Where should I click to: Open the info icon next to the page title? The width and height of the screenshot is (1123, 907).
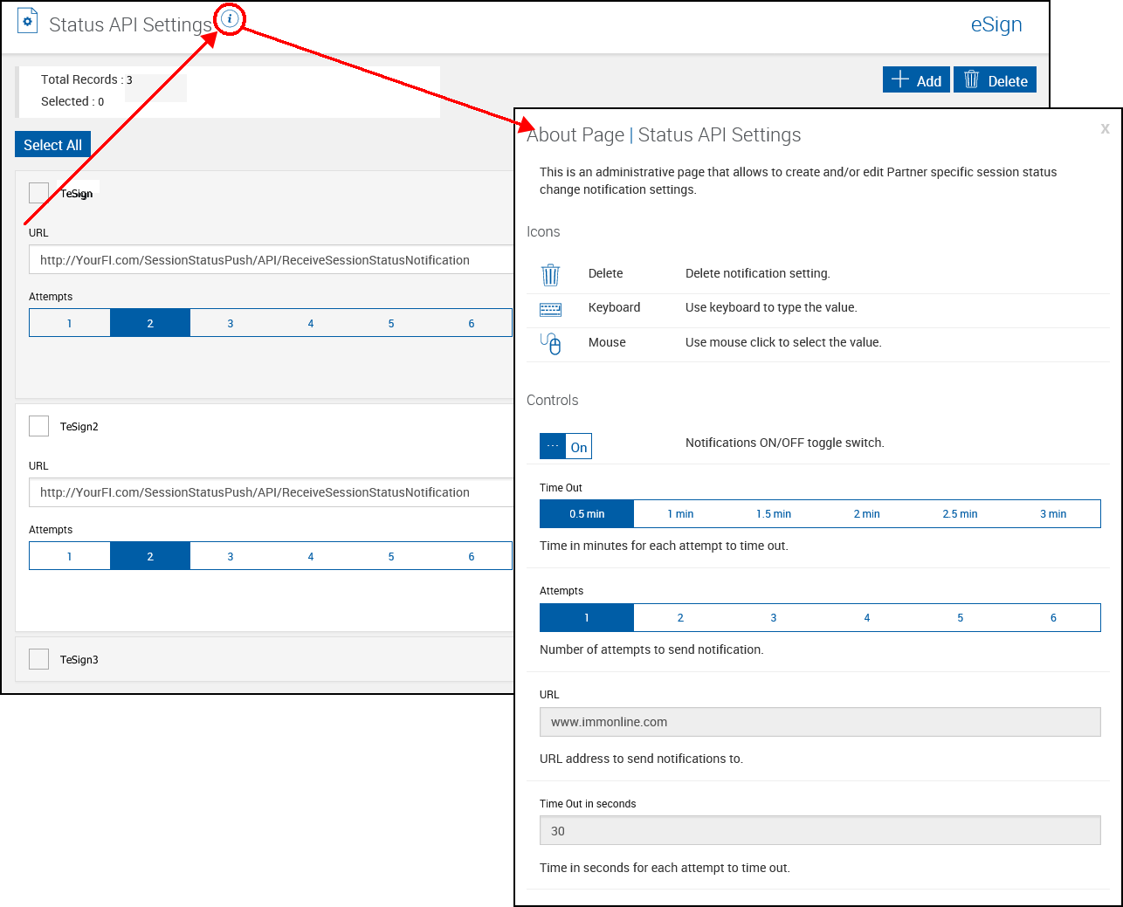[x=229, y=18]
